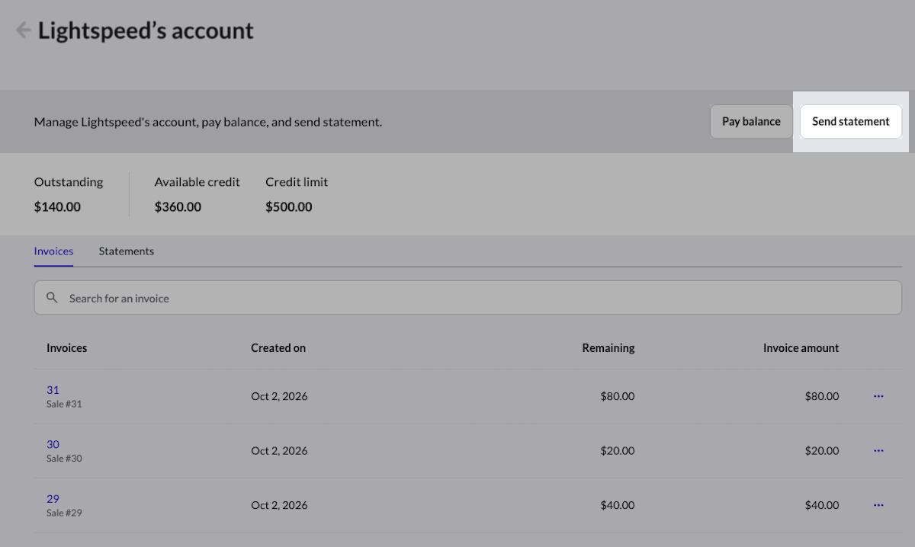
Task: Click the Sale #29 label
Action: tap(64, 513)
